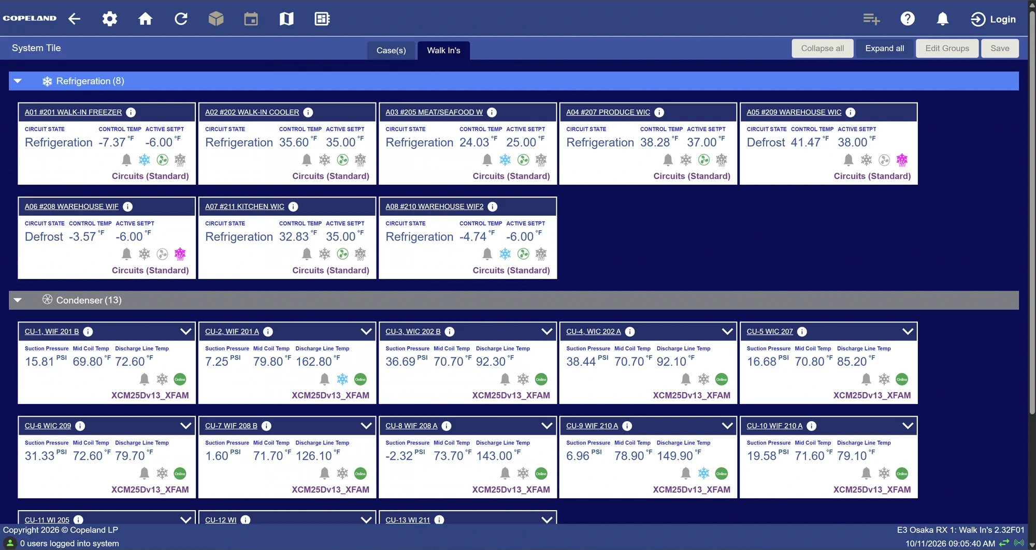Open the calendar schedule icon
This screenshot has width=1036, height=550.
[x=251, y=19]
